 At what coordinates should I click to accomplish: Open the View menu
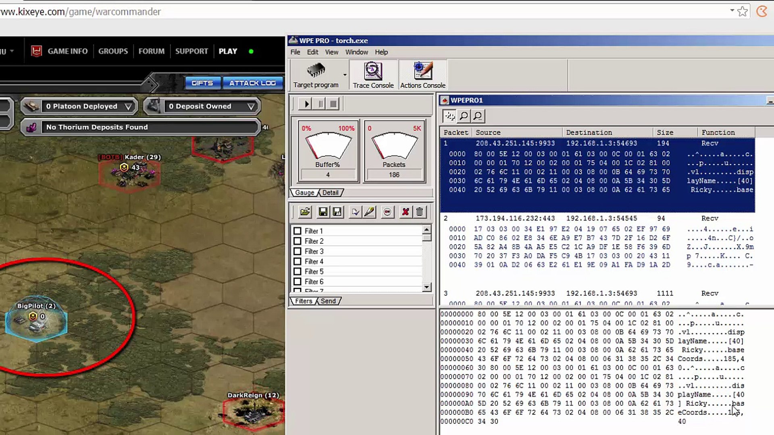(x=331, y=52)
